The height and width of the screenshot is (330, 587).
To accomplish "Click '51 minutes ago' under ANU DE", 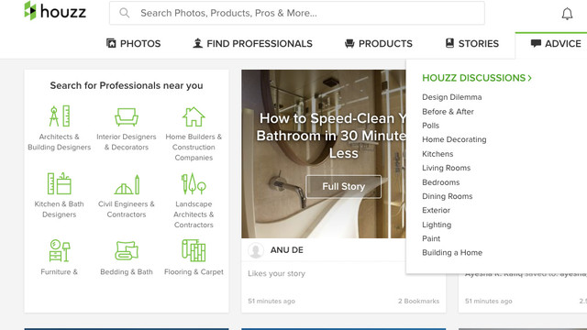I will [x=271, y=301].
